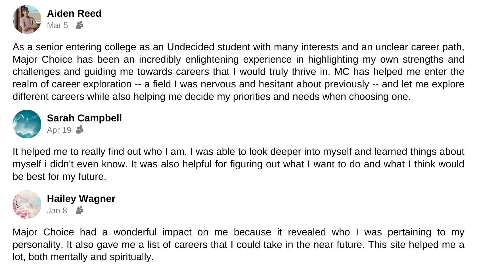
Task: Click the Jan 8 post date
Action: [x=57, y=210]
